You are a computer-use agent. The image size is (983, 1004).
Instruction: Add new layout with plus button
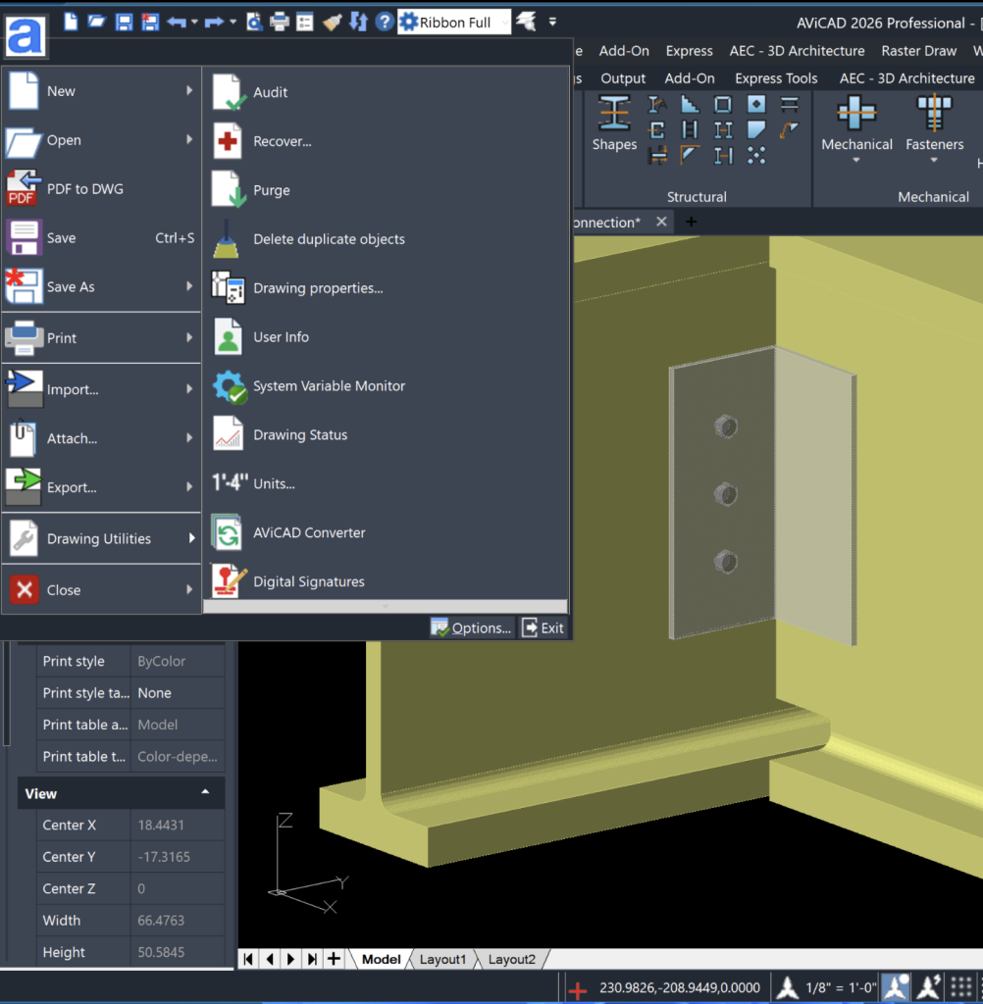click(x=334, y=959)
